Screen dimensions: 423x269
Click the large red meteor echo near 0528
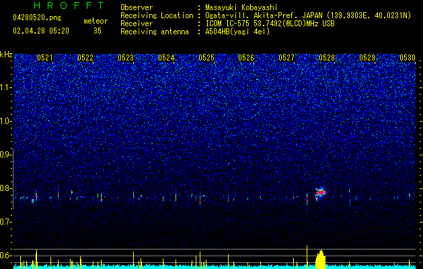point(321,192)
